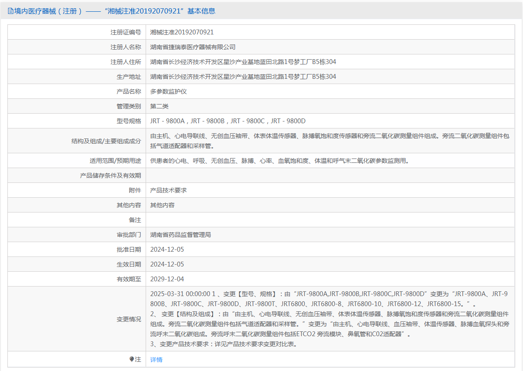Click the 生效日期 label
This screenshot has width=523, height=371.
pos(129,264)
